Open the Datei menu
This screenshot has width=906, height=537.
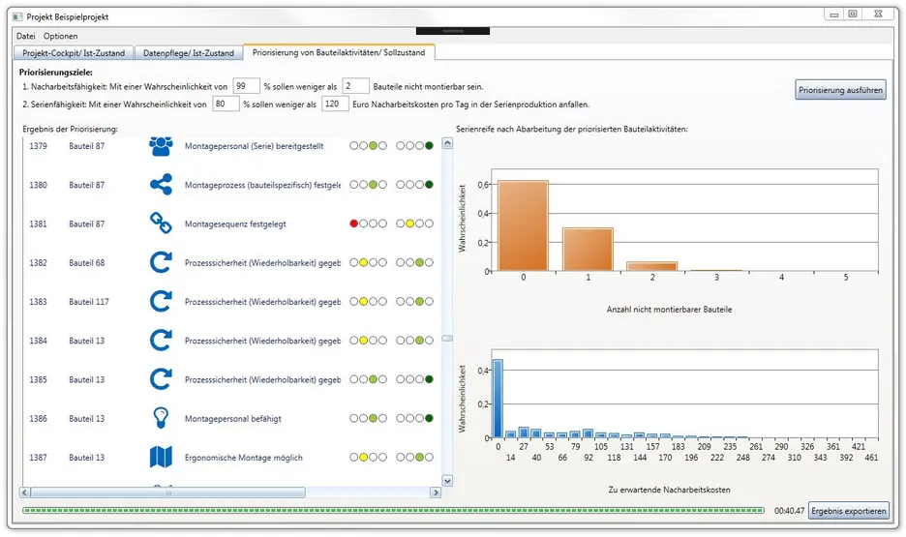[x=26, y=36]
